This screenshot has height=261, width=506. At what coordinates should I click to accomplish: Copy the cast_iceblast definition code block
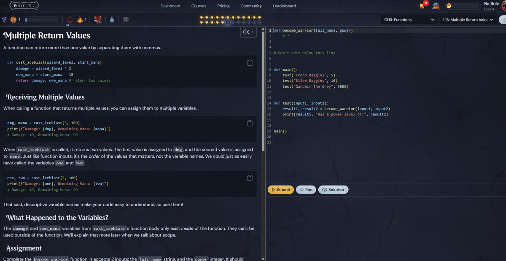click(250, 63)
